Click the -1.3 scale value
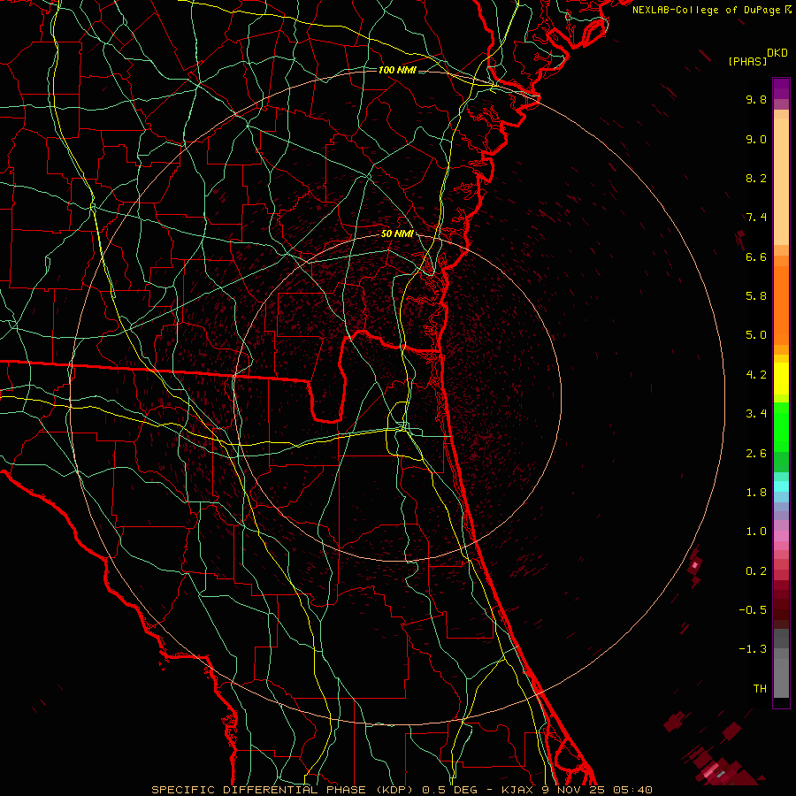Viewport: 796px width, 796px height. pyautogui.click(x=753, y=649)
